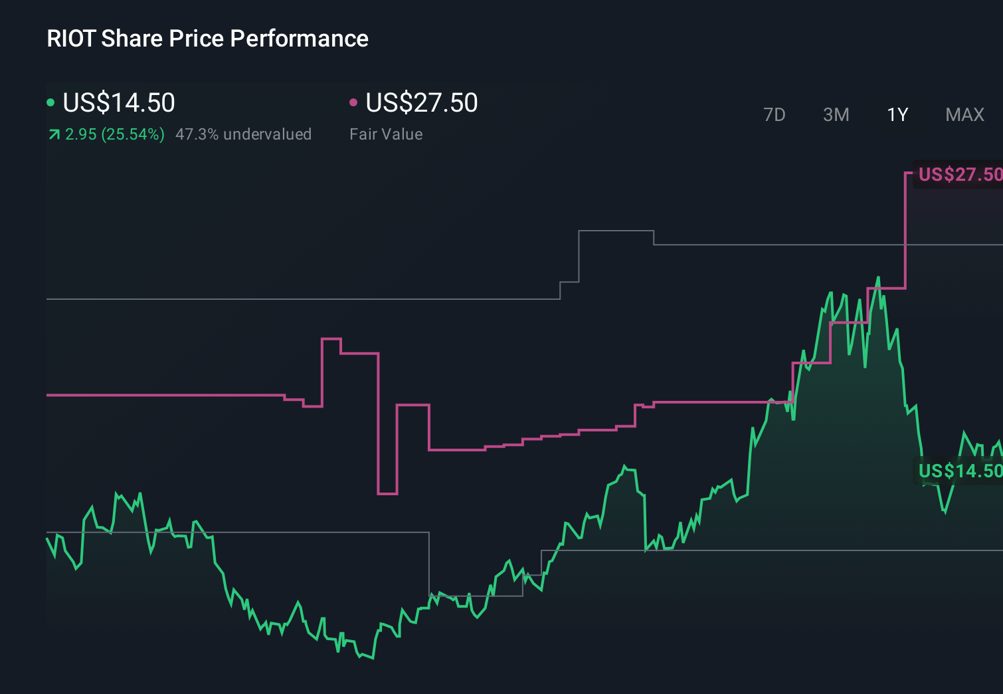Click the 2.95 (25.54%) change figure
Screen dimensions: 1003x694
point(114,134)
